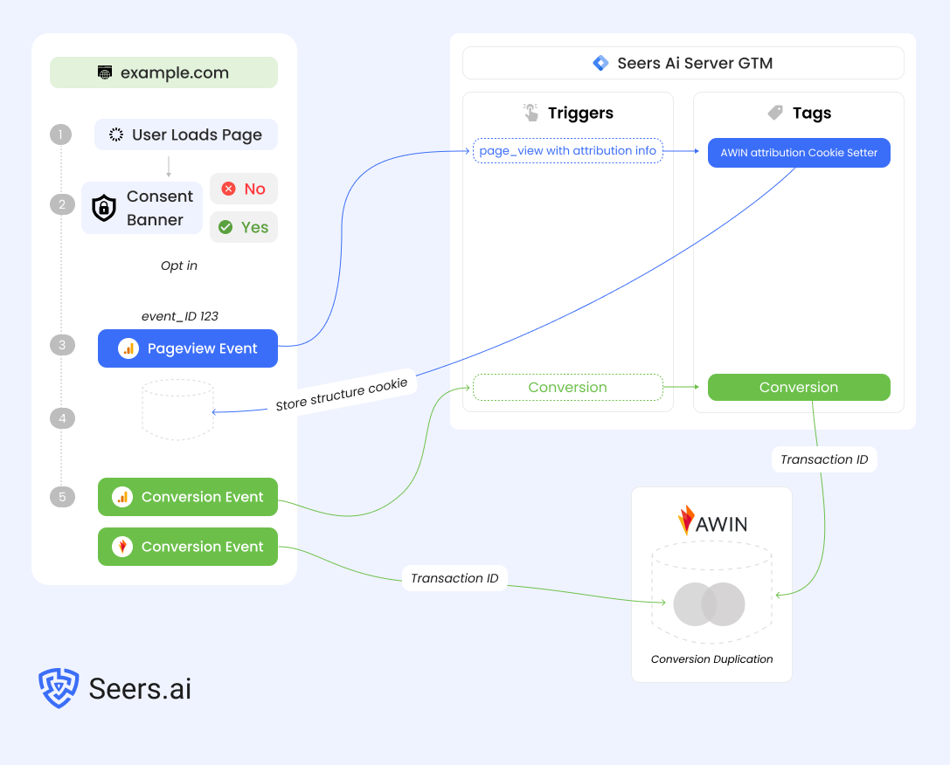The image size is (950, 765).
Task: Click the Transaction ID label under Conversion tag
Action: [x=824, y=459]
